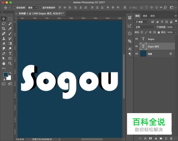The image size is (178, 141).
Task: Open the edit toolbar three-dots menu
Action: [4, 68]
